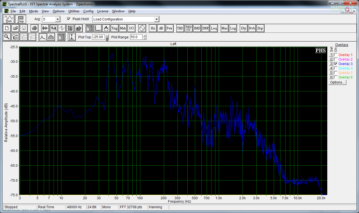Click the Run analyzer button
The width and height of the screenshot is (359, 213).
click(9, 19)
